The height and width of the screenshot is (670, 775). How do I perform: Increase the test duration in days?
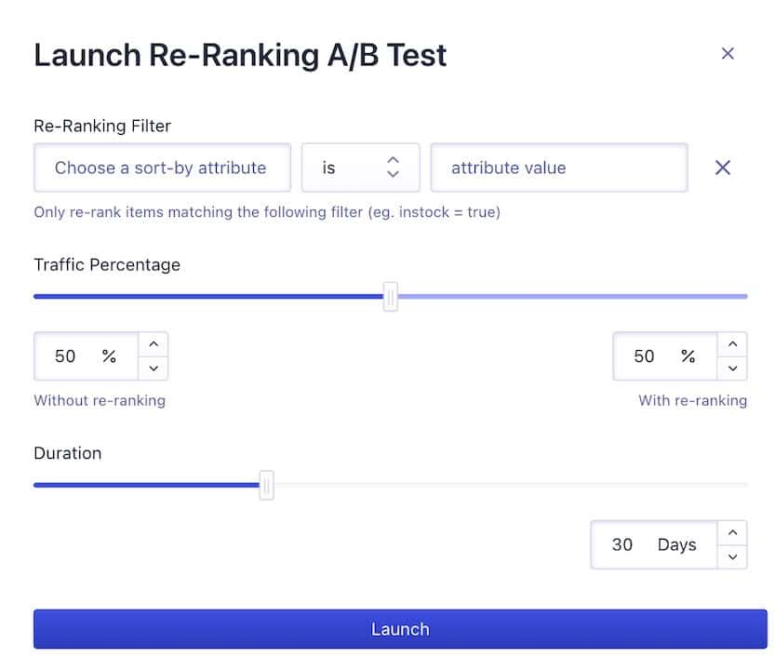point(733,532)
